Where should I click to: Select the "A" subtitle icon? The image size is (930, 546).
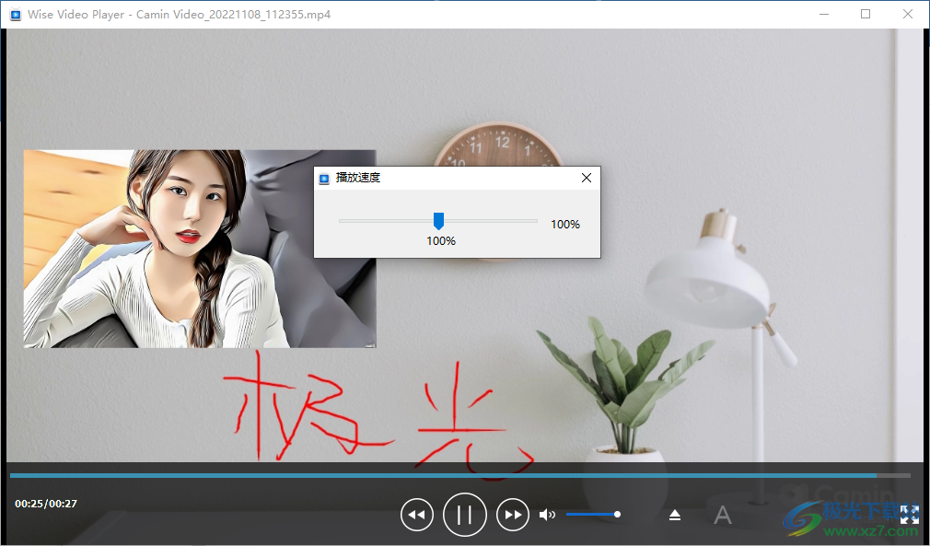[723, 516]
